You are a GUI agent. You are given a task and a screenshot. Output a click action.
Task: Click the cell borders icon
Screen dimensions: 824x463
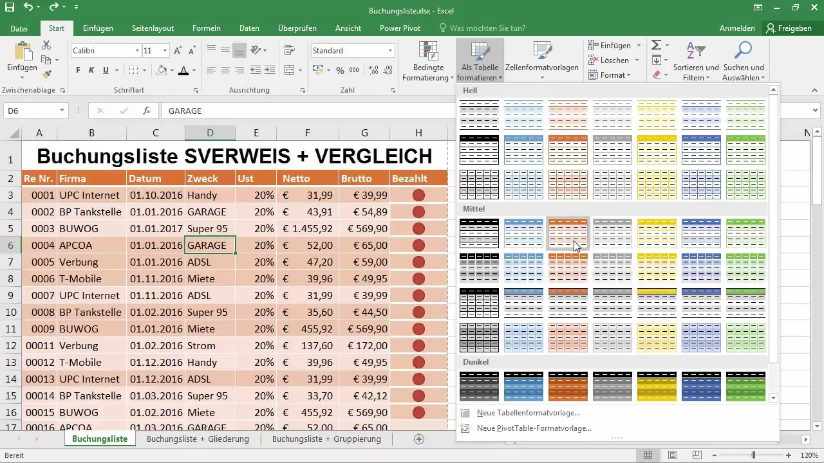pos(133,70)
